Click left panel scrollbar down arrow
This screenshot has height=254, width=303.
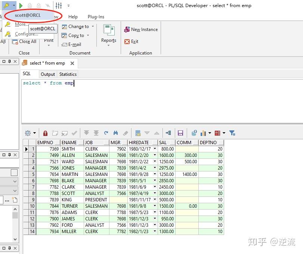pyautogui.click(x=15, y=239)
